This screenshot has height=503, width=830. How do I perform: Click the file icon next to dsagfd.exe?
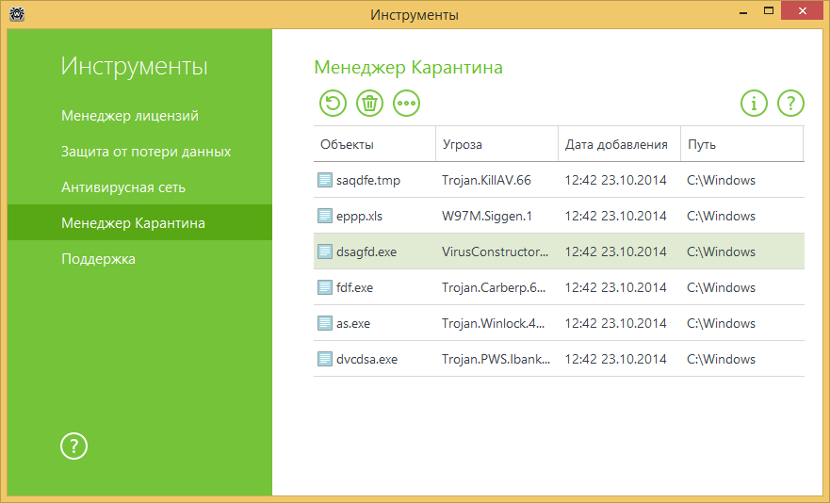pos(324,251)
